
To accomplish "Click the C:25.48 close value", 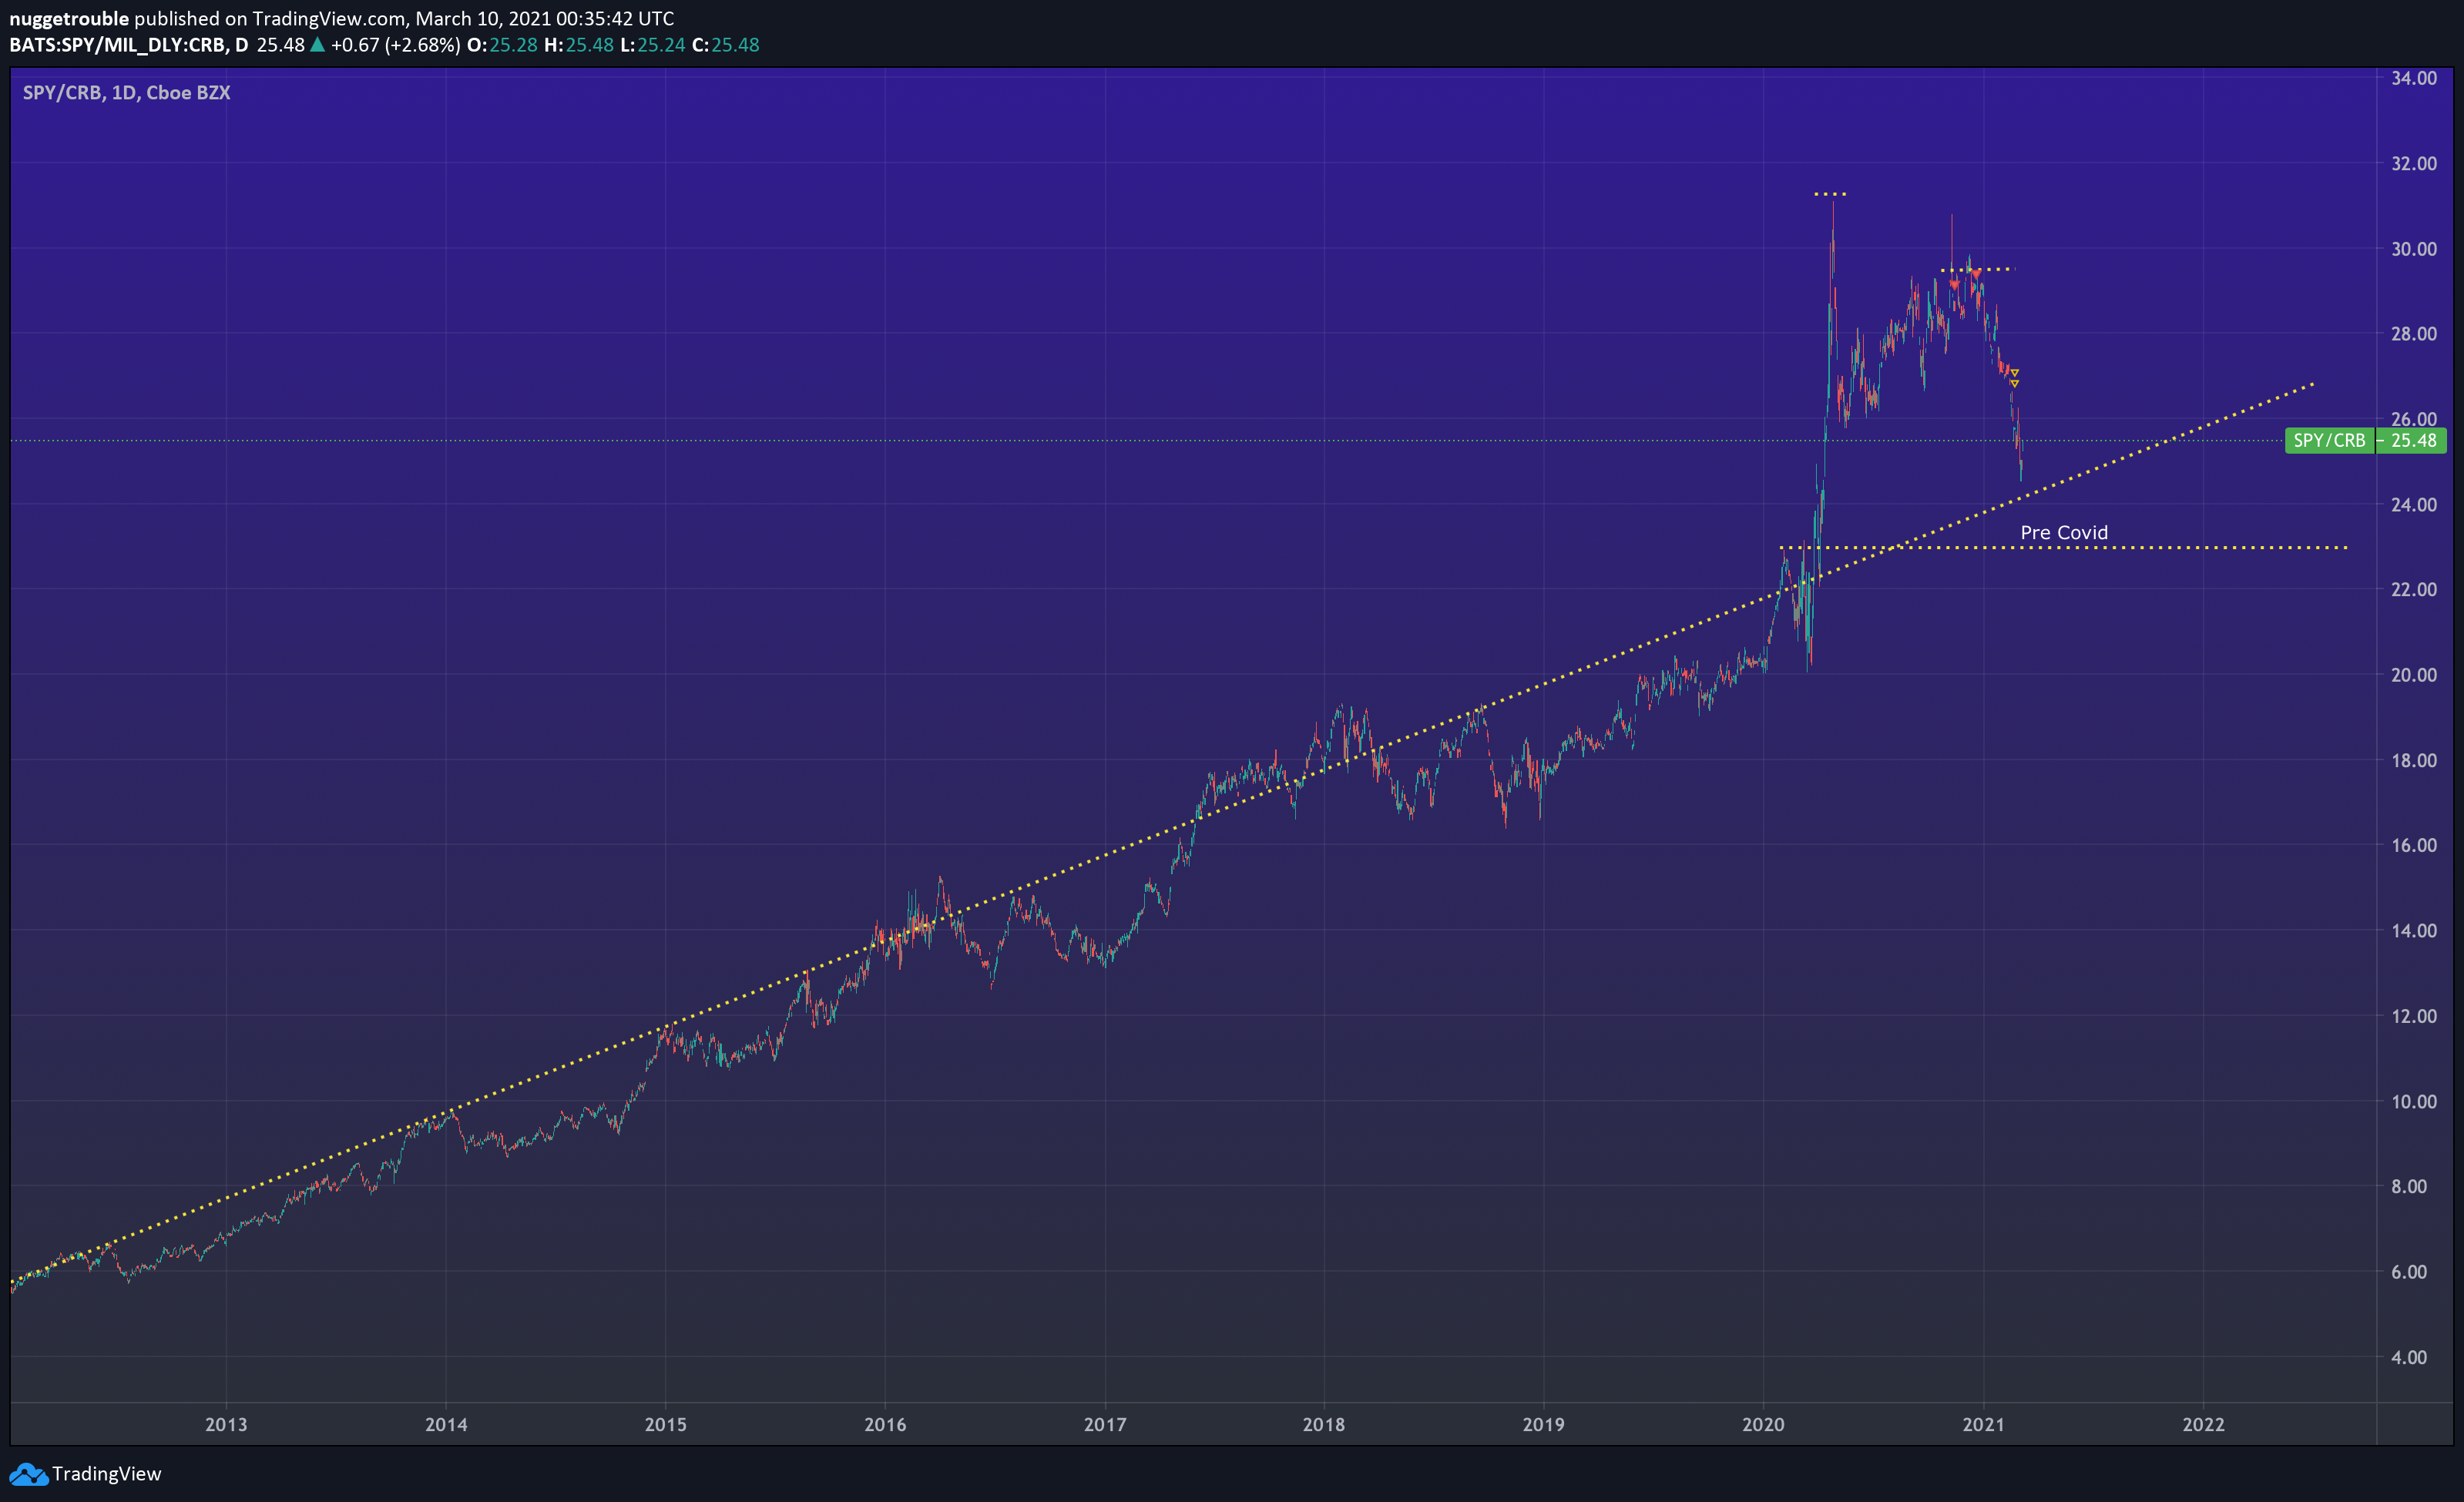I will (x=726, y=45).
